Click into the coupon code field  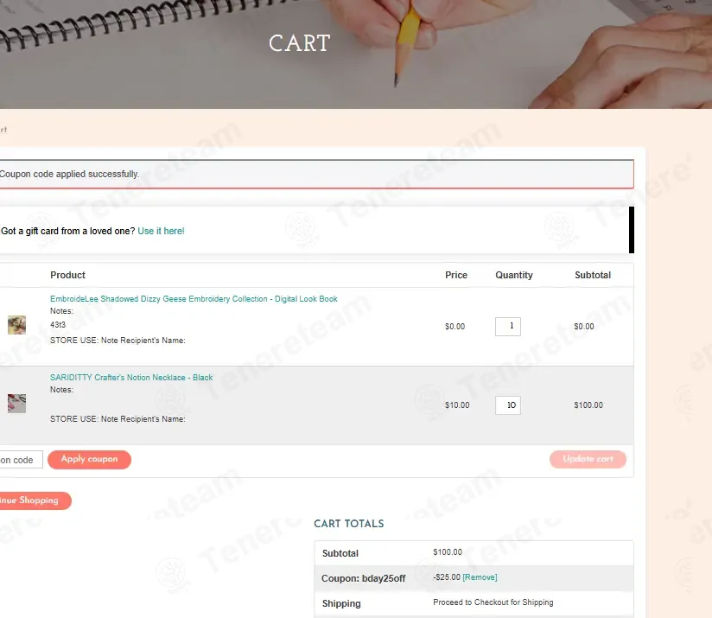pyautogui.click(x=19, y=460)
